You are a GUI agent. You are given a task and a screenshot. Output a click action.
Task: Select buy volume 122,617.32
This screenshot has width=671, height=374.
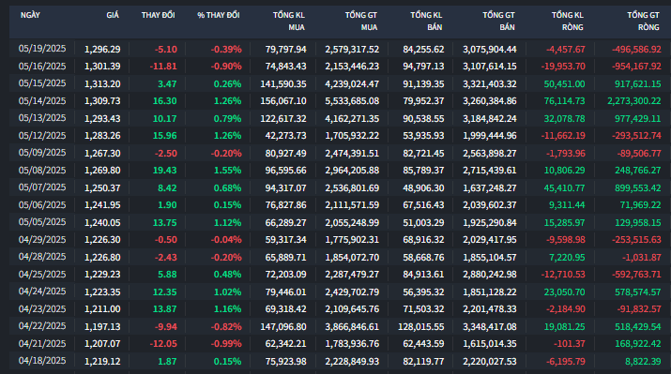tap(283, 118)
